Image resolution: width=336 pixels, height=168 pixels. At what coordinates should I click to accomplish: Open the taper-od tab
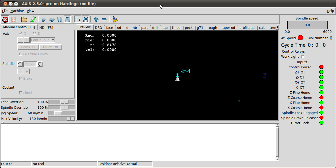[228, 28]
